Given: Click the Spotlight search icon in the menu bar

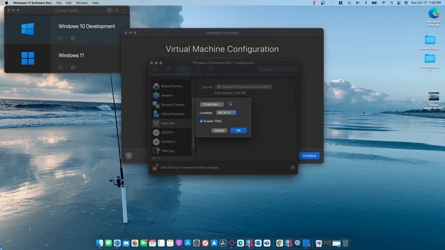Looking at the screenshot, I should click(391, 3).
